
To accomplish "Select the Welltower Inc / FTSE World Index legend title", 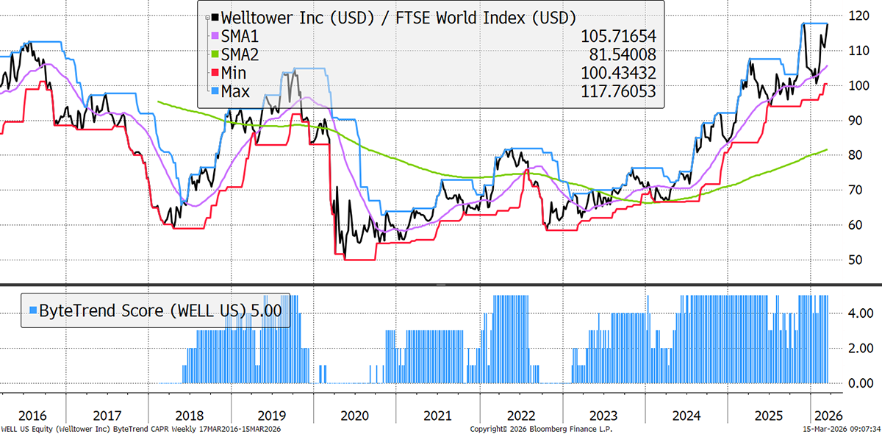I will click(398, 17).
